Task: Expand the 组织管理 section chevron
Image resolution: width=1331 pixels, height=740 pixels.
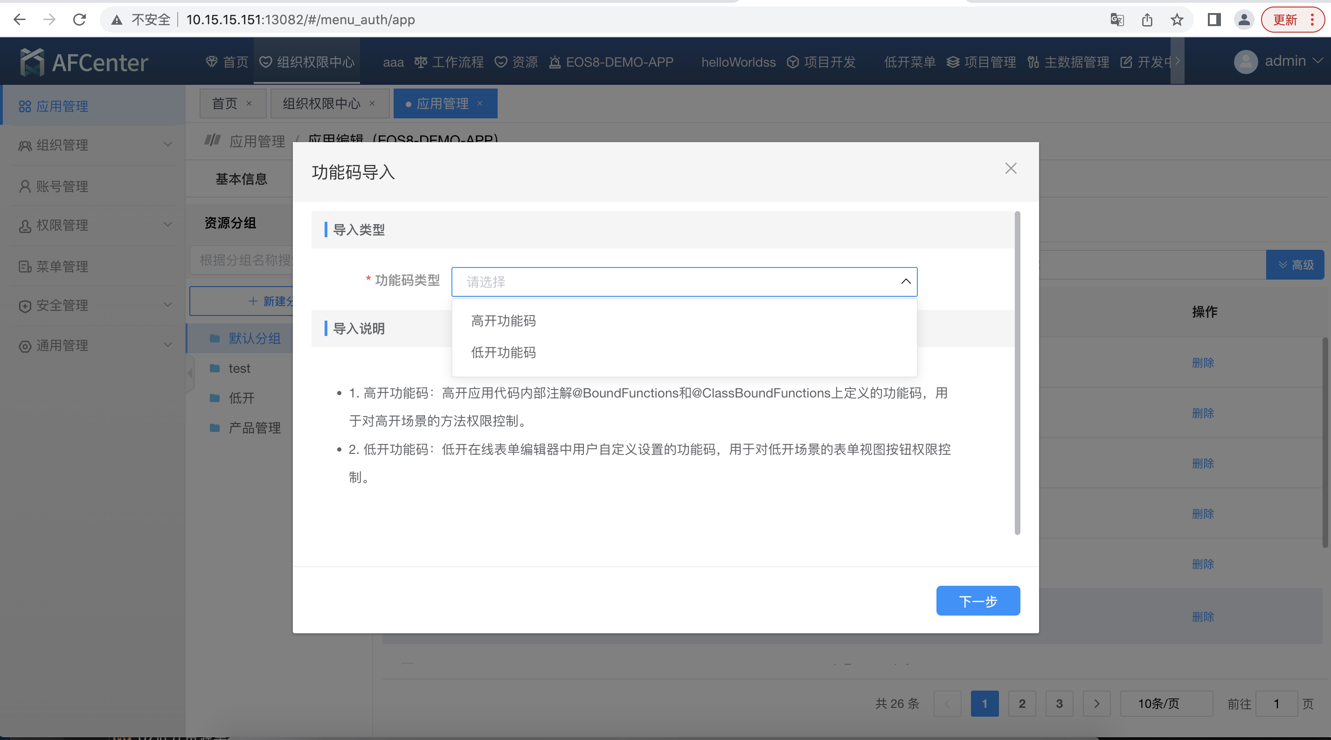Action: 167,144
